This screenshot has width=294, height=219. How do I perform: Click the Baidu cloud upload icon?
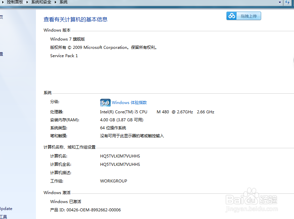231,16
